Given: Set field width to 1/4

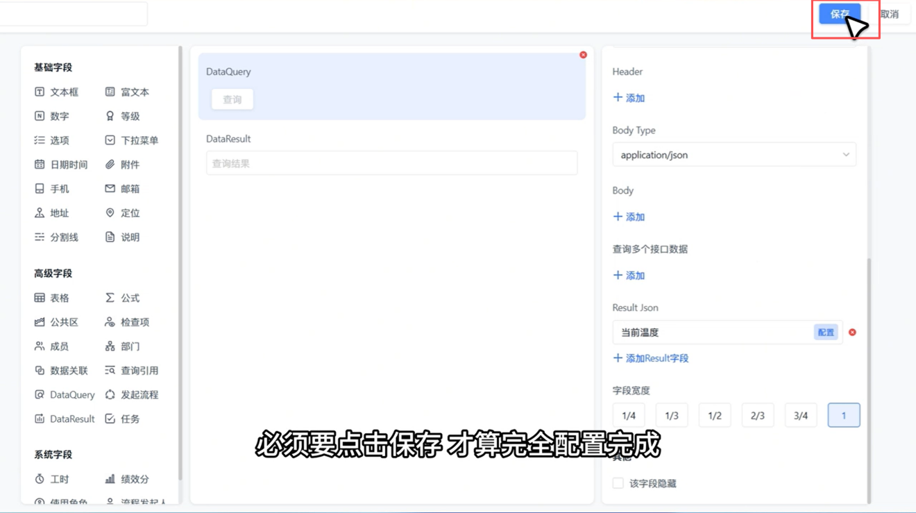Looking at the screenshot, I should pos(629,415).
